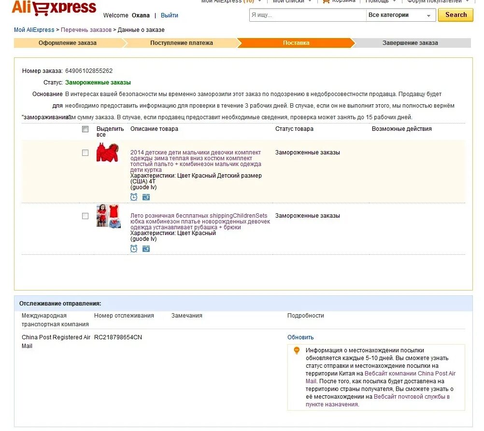Open Перечень заказов breadcrumb link

pyautogui.click(x=86, y=30)
